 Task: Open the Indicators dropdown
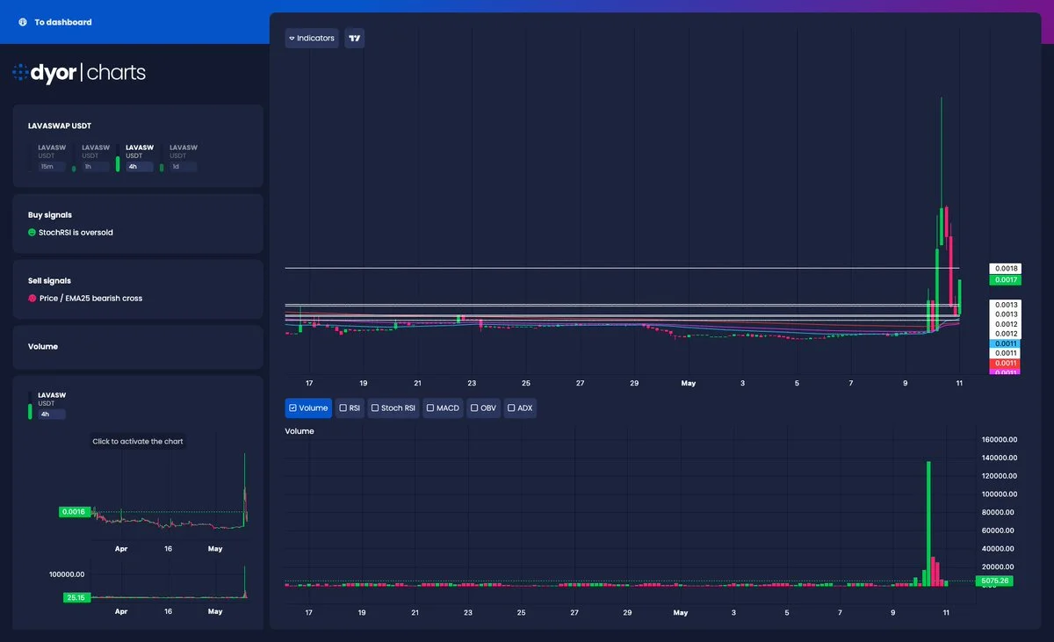click(x=312, y=39)
